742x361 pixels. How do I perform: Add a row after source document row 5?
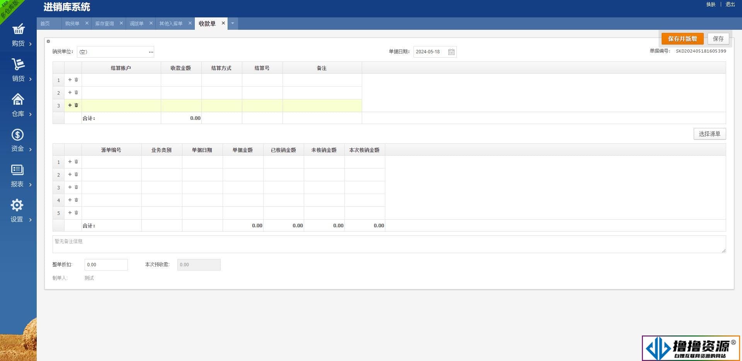tap(70, 213)
